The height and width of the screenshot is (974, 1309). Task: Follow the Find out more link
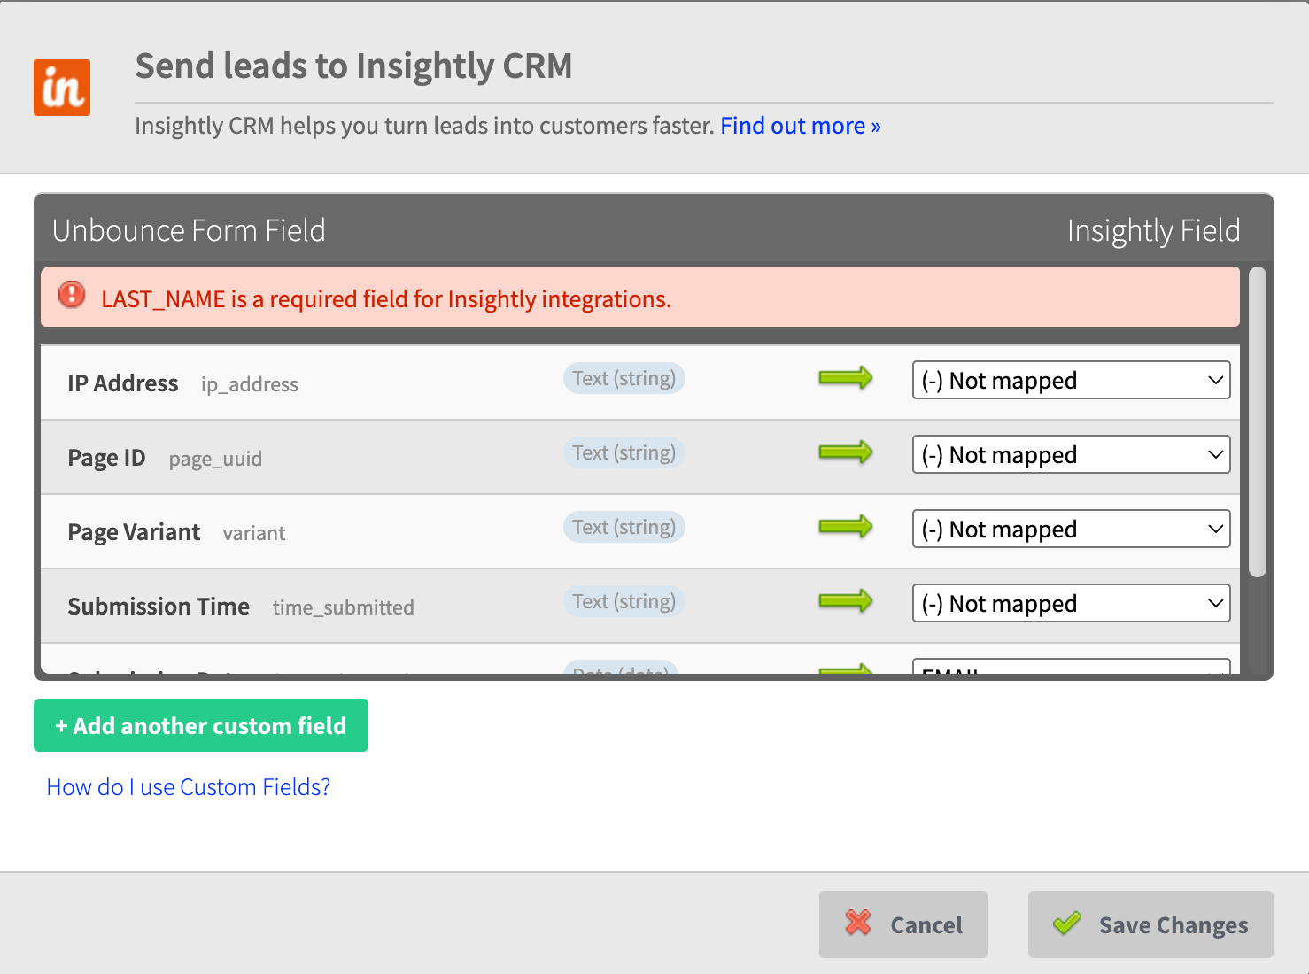tap(800, 126)
